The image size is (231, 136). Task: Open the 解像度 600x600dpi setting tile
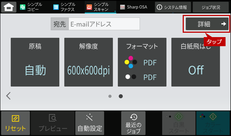pos(89,62)
